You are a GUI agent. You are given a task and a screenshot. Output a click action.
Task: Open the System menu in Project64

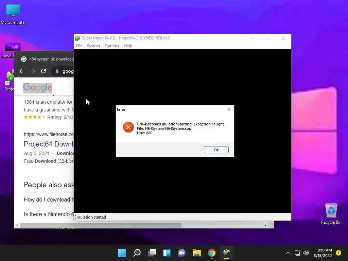click(93, 46)
